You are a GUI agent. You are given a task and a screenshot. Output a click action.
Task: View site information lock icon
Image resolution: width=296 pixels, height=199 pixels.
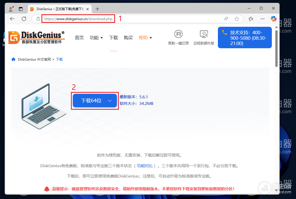pyautogui.click(x=38, y=19)
